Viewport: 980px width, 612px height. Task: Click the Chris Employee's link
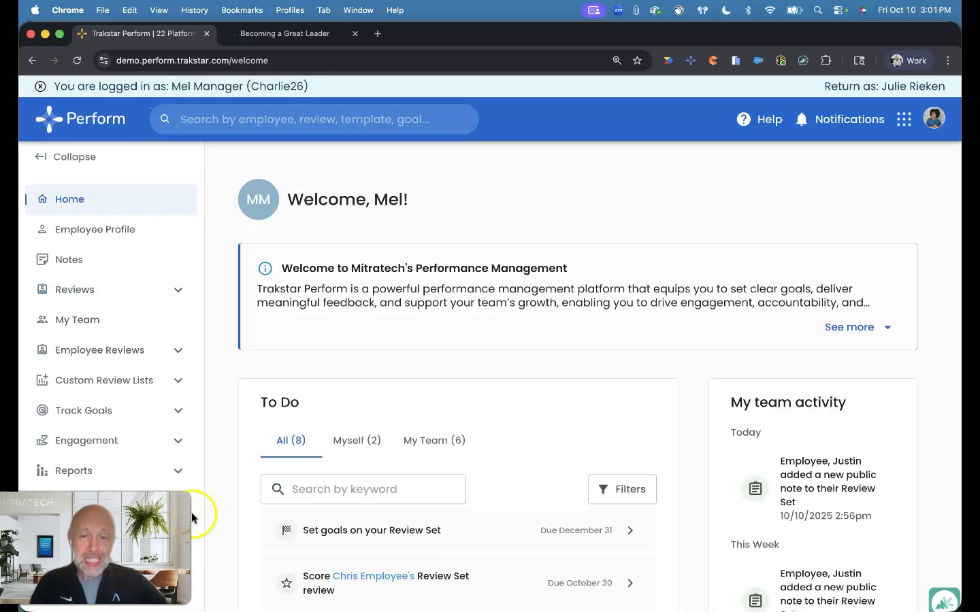(x=373, y=576)
